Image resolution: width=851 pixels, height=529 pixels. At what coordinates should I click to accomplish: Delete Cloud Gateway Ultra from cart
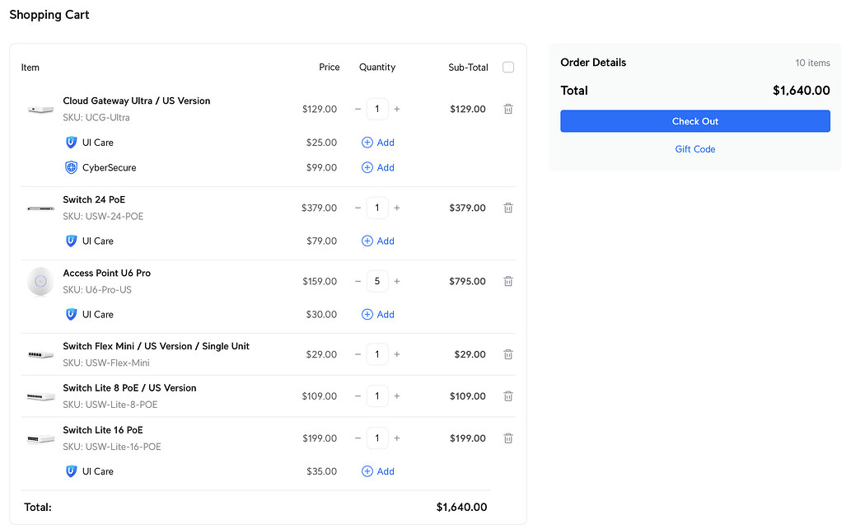coord(508,109)
